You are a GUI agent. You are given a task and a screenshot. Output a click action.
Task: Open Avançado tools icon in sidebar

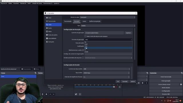pos(47,42)
